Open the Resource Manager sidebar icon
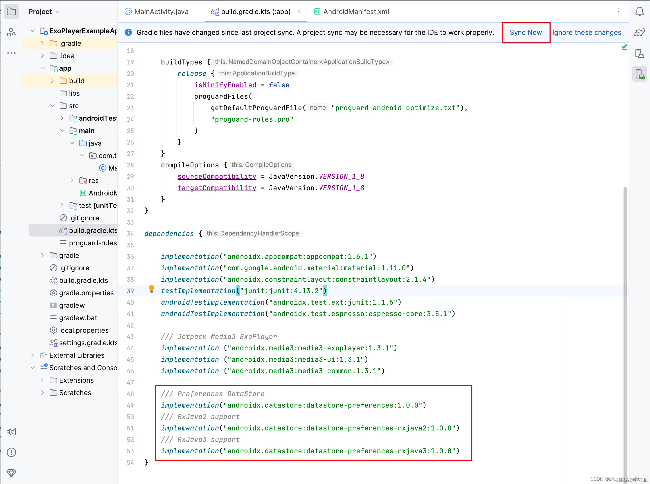 pyautogui.click(x=11, y=32)
